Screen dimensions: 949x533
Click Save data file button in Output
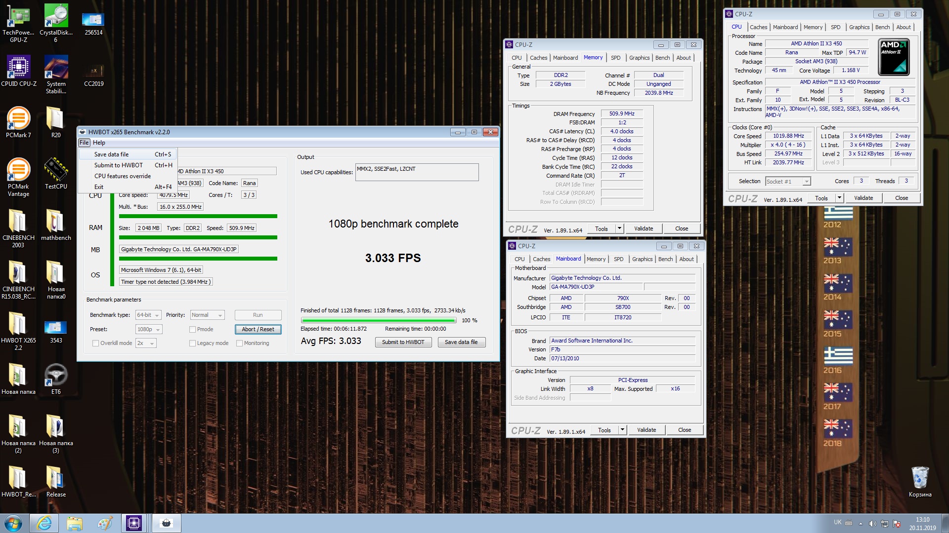(x=461, y=343)
